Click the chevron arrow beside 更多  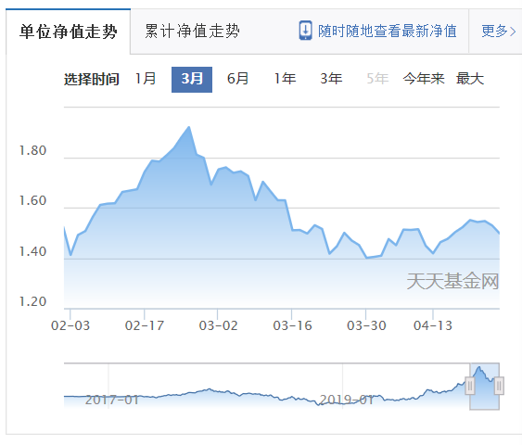(513, 32)
